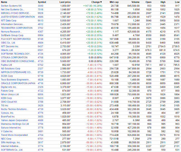The height and width of the screenshot is (152, 181).
Task: Open Information Services... link
Action: [x=13, y=24]
